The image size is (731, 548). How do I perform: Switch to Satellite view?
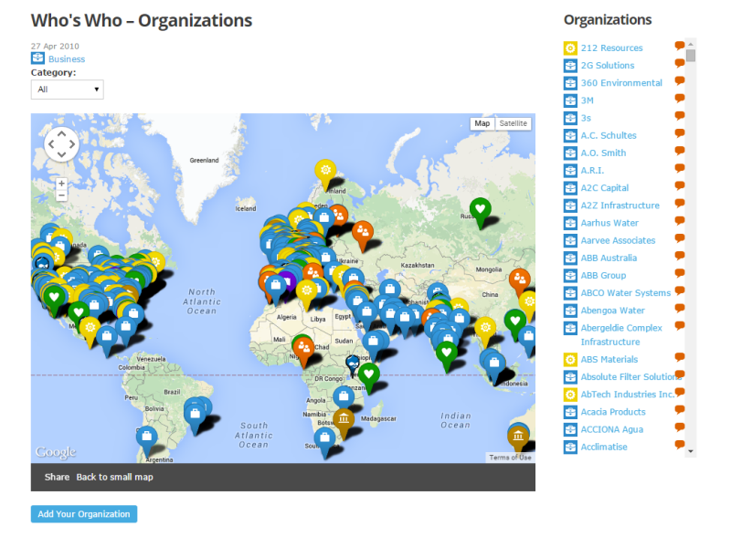point(513,123)
